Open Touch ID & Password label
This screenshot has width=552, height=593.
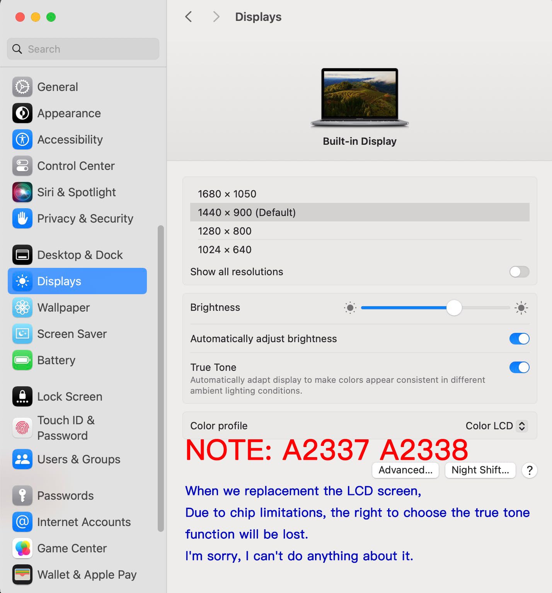click(66, 428)
